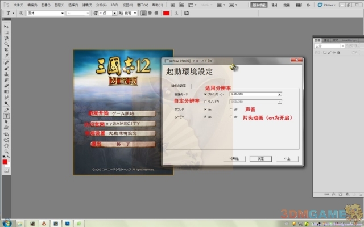Left-align the text in options bar

coord(144,13)
